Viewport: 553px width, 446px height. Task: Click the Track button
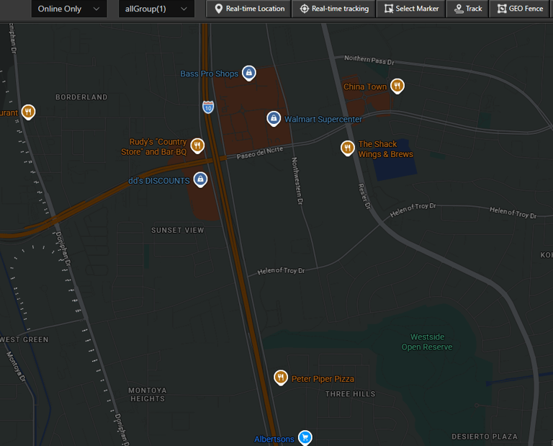(x=467, y=9)
